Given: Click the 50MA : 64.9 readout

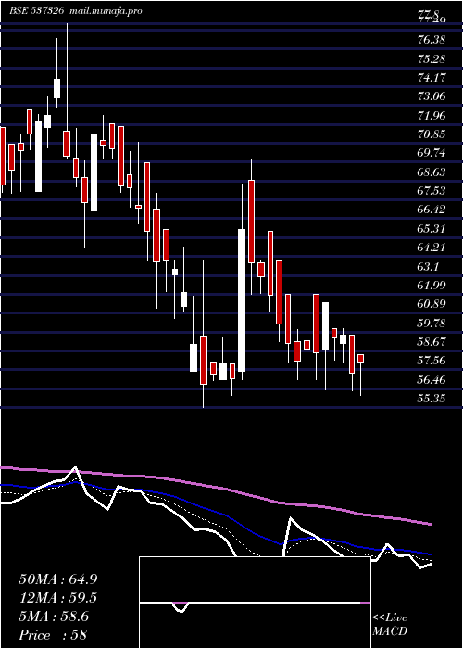Looking at the screenshot, I should pos(58,579).
